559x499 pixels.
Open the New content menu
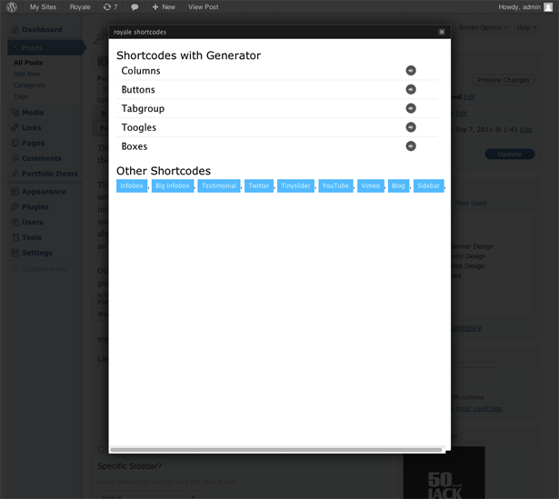click(164, 7)
